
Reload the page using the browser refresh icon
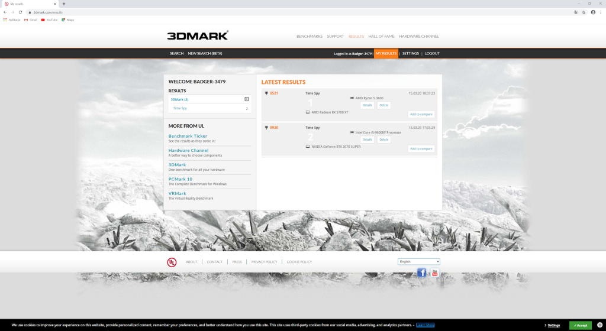[21, 12]
